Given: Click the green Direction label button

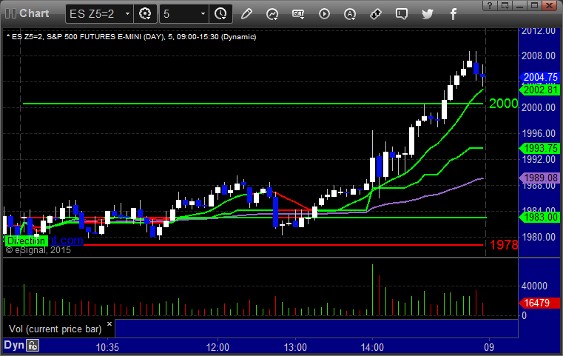Looking at the screenshot, I should [27, 241].
